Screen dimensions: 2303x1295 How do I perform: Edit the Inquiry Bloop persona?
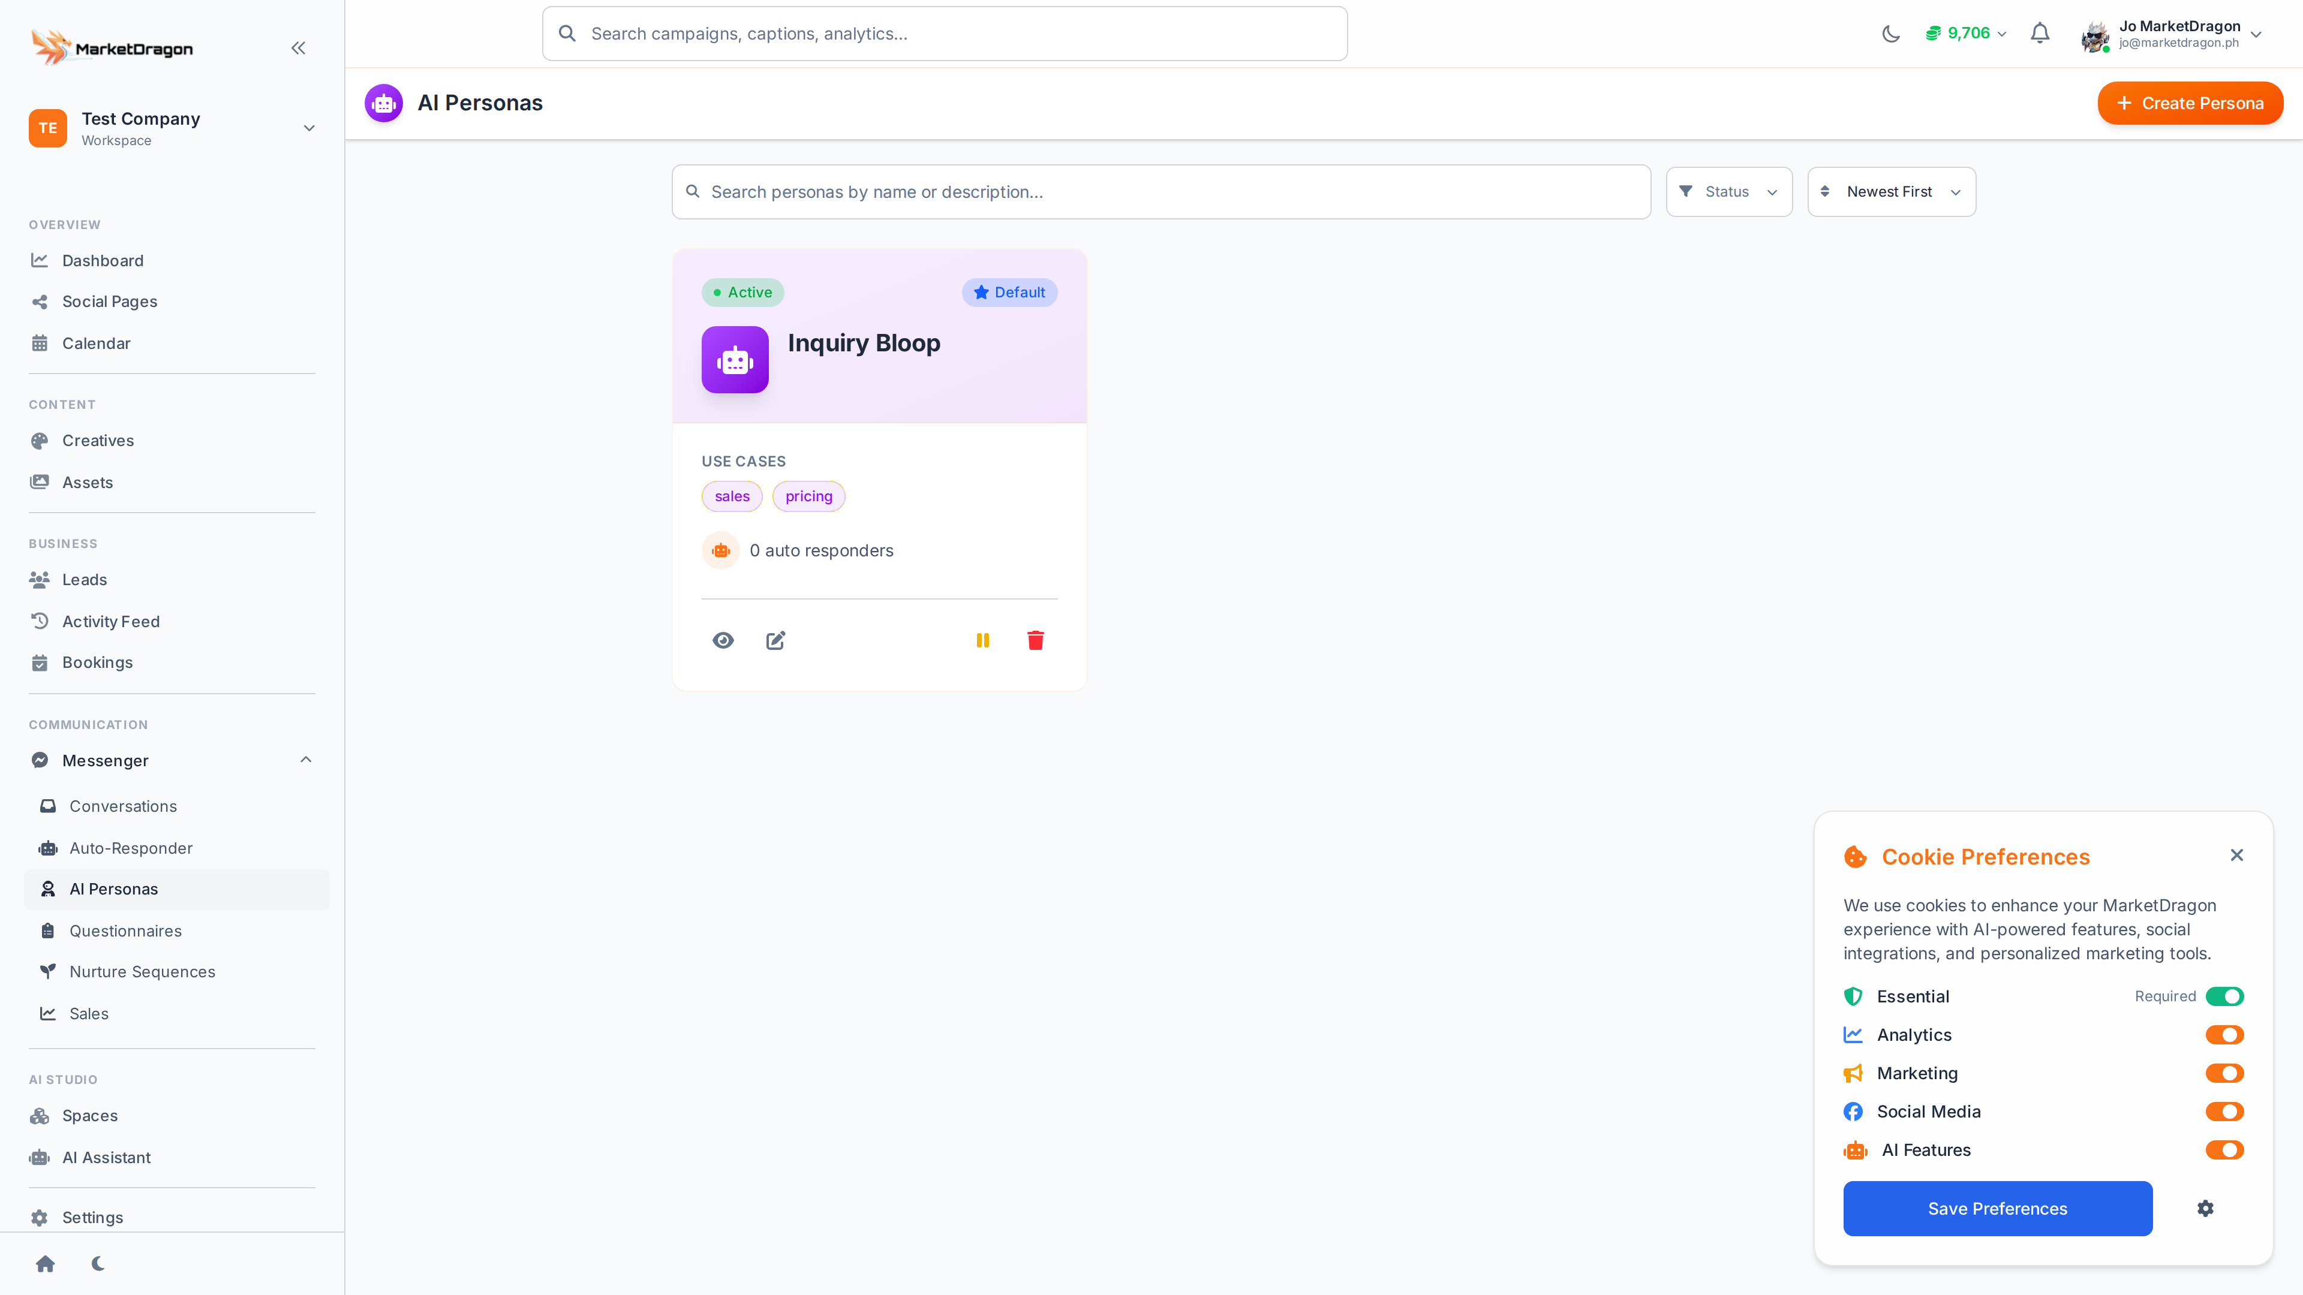click(x=776, y=641)
